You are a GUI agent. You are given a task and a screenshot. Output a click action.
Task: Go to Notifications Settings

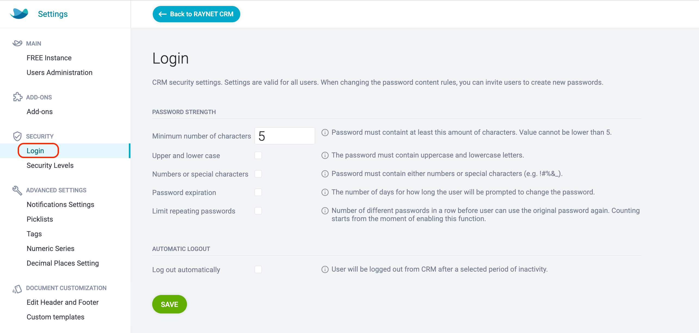60,205
